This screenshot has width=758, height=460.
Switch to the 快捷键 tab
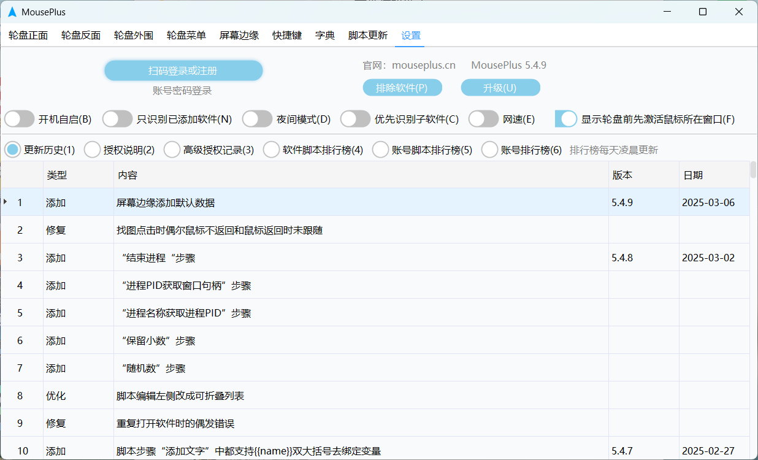tap(287, 36)
